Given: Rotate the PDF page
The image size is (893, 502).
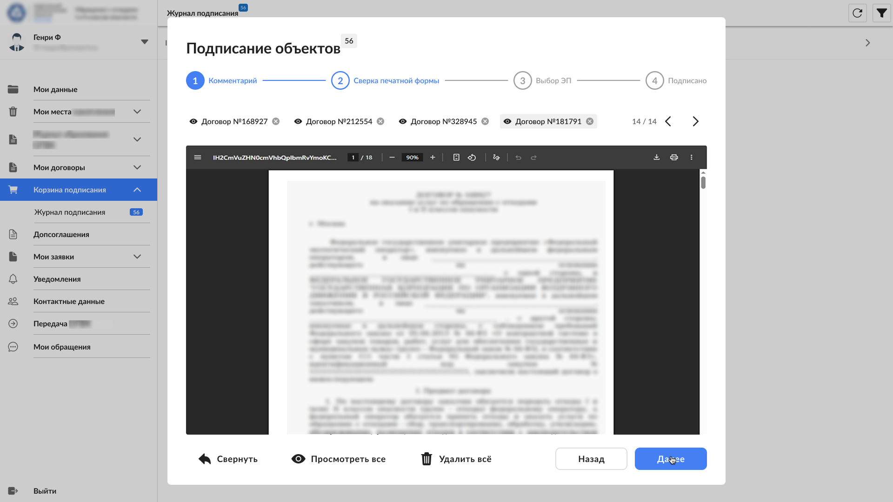Looking at the screenshot, I should click(x=472, y=158).
